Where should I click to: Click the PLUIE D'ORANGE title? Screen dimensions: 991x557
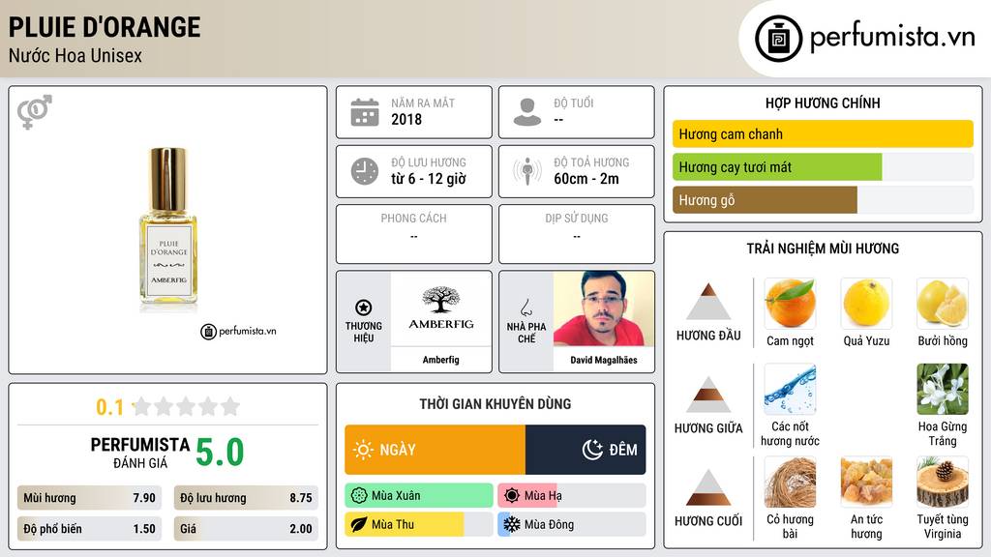[x=105, y=27]
